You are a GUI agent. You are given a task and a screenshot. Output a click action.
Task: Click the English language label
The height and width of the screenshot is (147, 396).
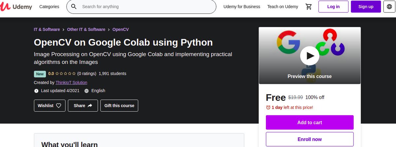[x=98, y=91]
